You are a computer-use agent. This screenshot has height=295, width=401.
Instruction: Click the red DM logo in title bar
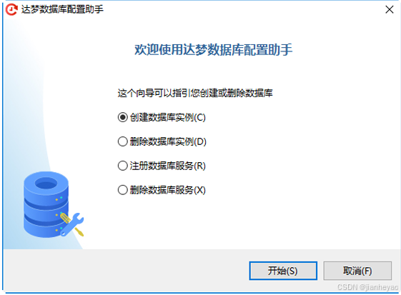(x=11, y=10)
